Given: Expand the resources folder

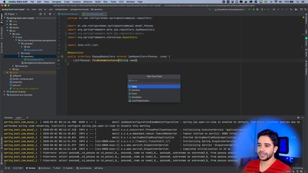Looking at the screenshot, I should point(13,66).
